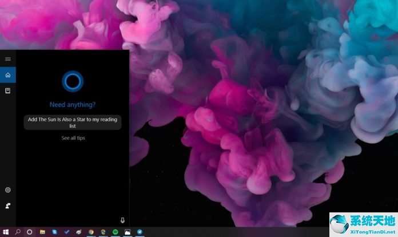Open Telegram from the taskbar

pos(140,232)
